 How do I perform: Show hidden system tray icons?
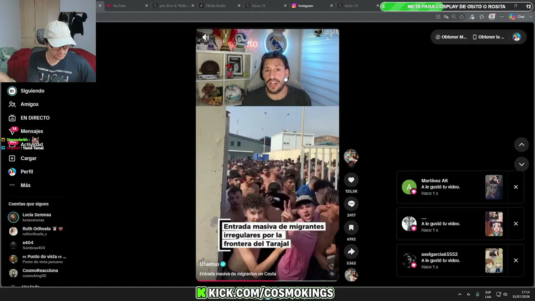460,294
